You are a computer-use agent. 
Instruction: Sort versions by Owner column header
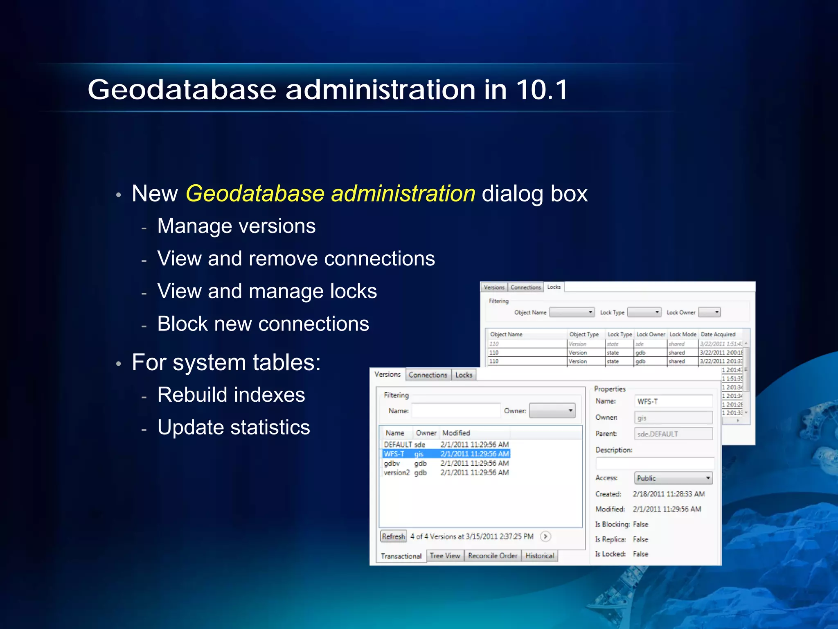[x=426, y=433]
